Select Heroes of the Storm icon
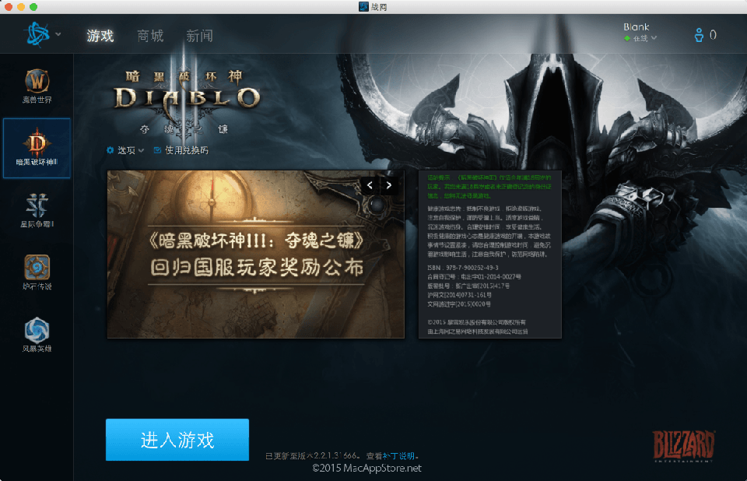The width and height of the screenshot is (747, 481). (37, 330)
